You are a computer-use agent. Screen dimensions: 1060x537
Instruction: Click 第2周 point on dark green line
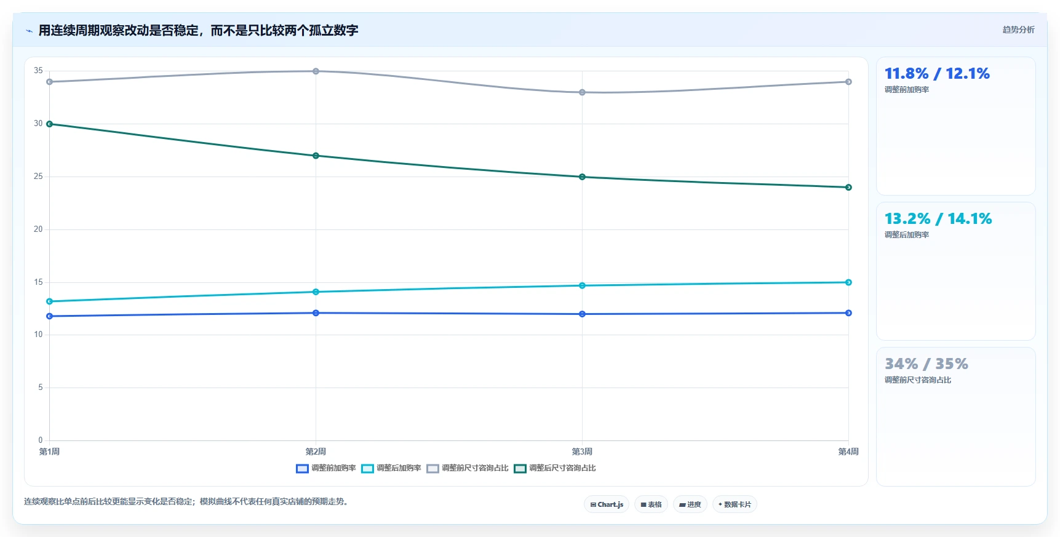coord(316,156)
